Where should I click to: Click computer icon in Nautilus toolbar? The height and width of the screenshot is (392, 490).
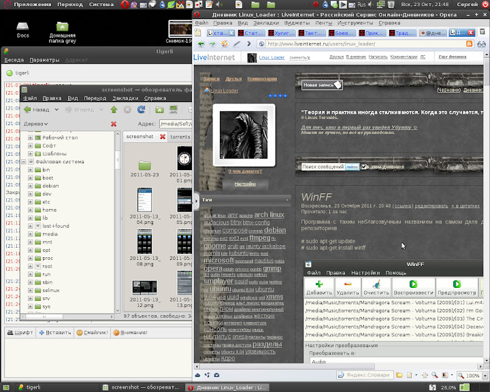tap(174, 110)
